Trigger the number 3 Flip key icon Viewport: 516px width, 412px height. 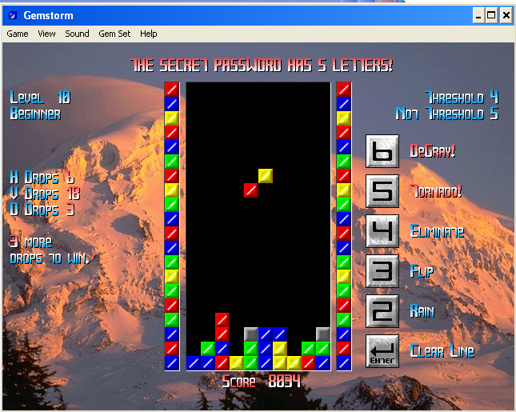pos(382,271)
